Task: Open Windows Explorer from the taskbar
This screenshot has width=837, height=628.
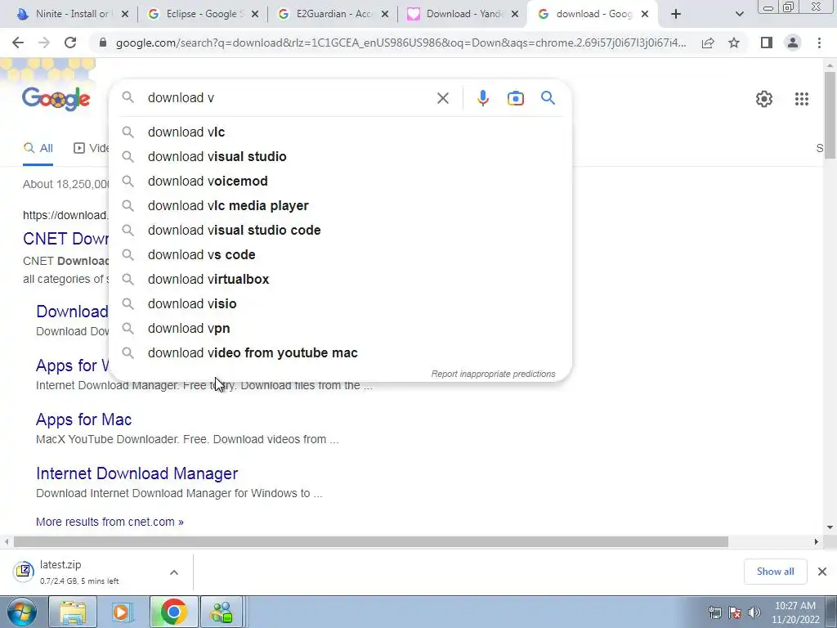Action: click(x=73, y=612)
